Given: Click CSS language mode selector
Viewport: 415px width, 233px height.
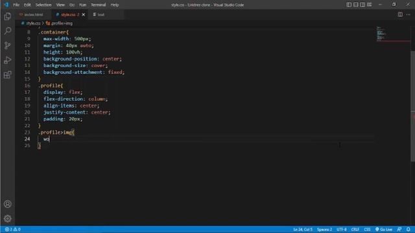Looking at the screenshot, I should pyautogui.click(x=367, y=229).
